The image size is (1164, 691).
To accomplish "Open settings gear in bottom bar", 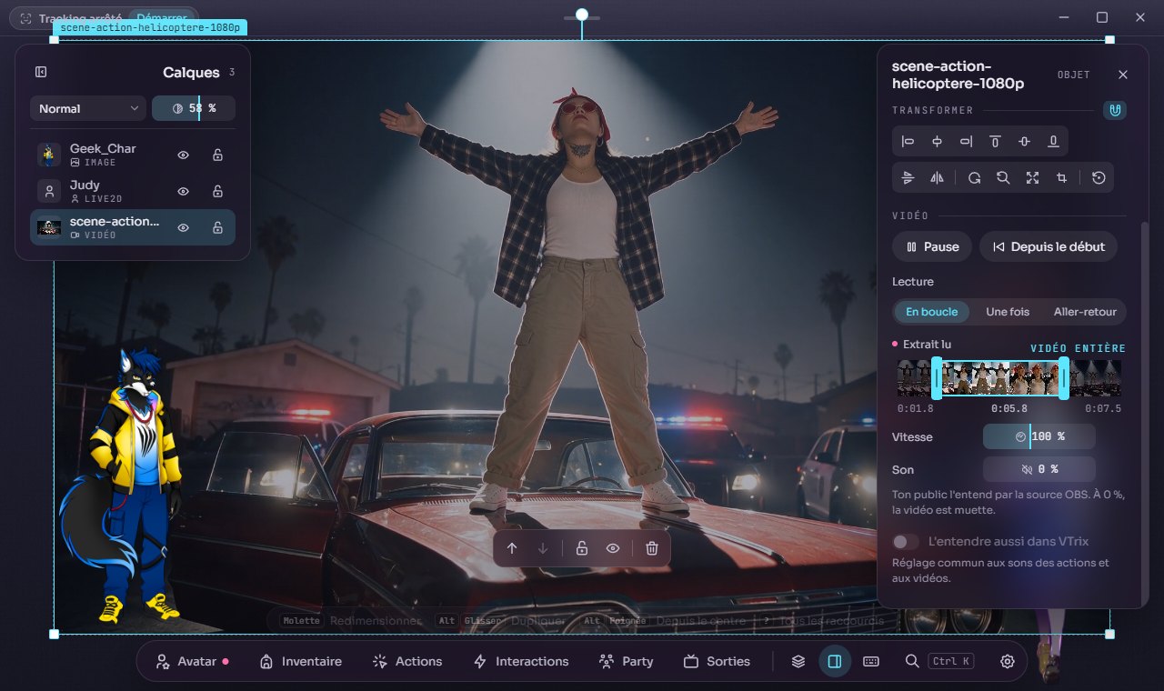I will click(x=1008, y=661).
